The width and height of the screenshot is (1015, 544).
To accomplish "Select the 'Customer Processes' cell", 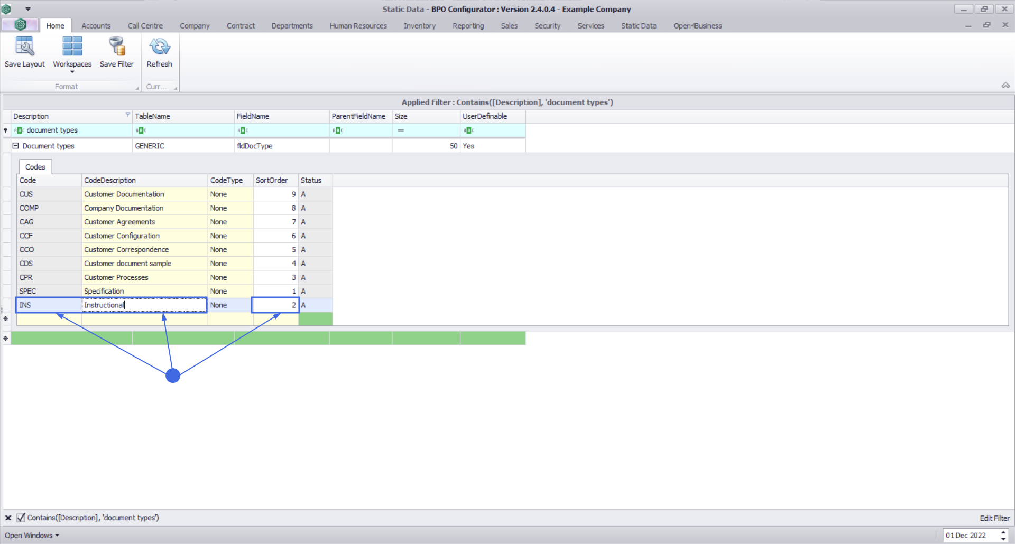I will point(144,277).
